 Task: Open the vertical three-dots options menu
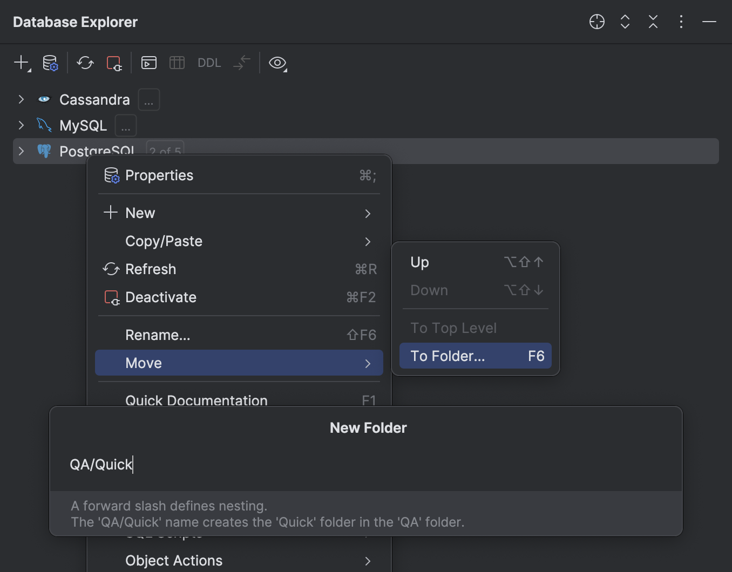coord(681,22)
